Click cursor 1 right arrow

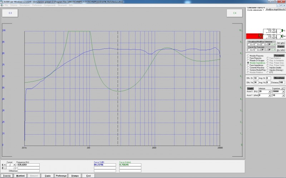14,165
